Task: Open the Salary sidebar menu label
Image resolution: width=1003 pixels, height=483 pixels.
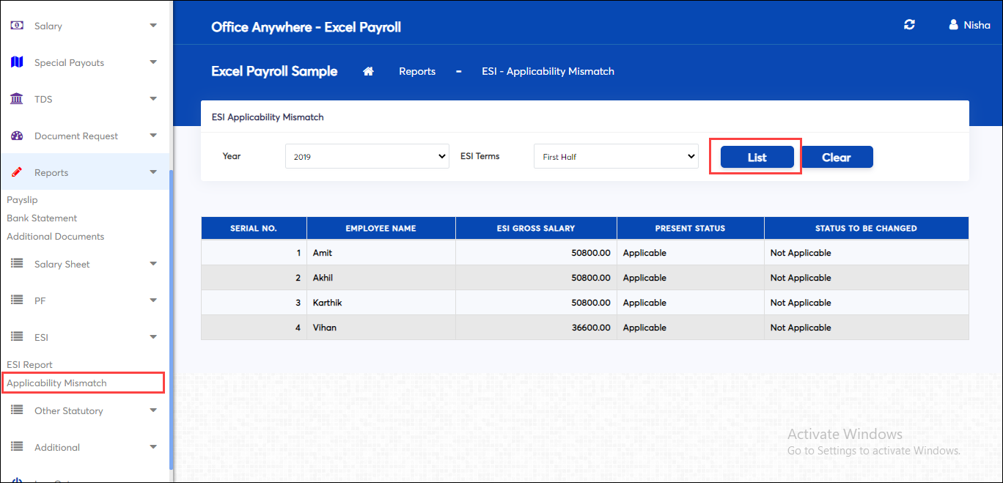Action: 48,26
